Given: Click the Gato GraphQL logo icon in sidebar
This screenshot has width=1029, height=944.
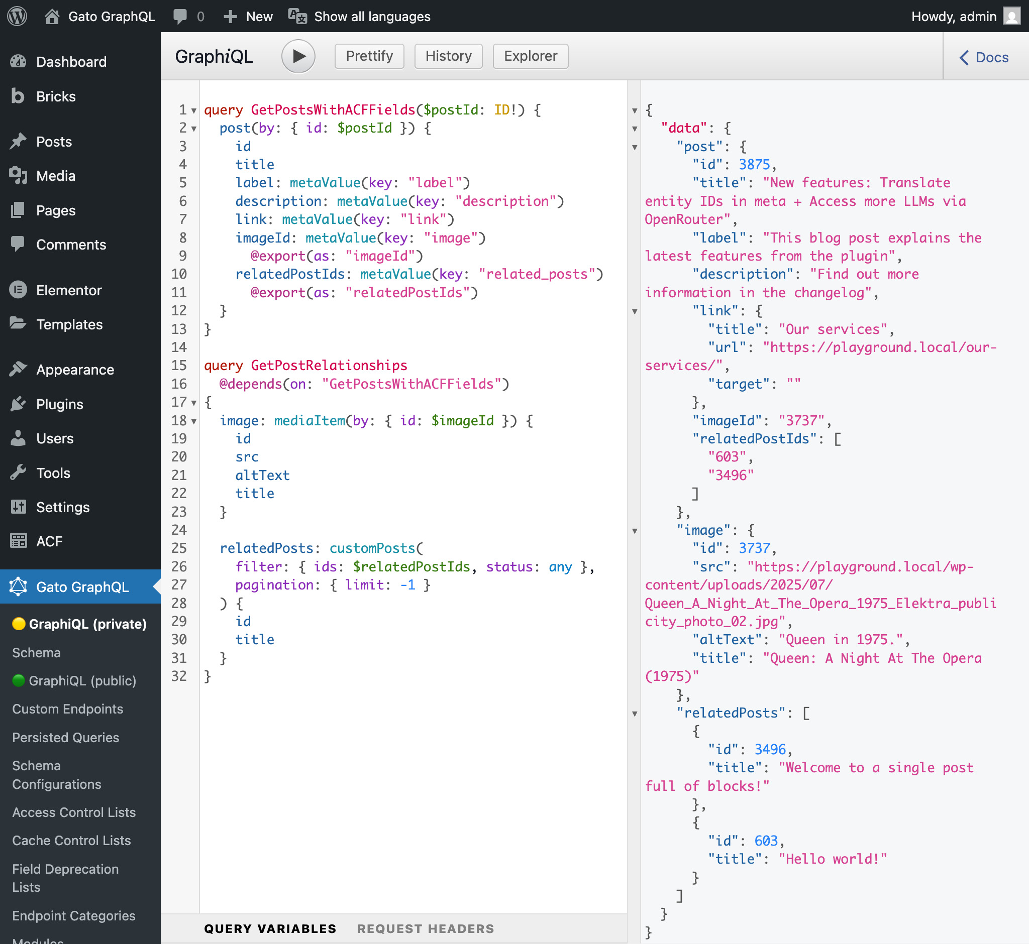Looking at the screenshot, I should coord(18,586).
